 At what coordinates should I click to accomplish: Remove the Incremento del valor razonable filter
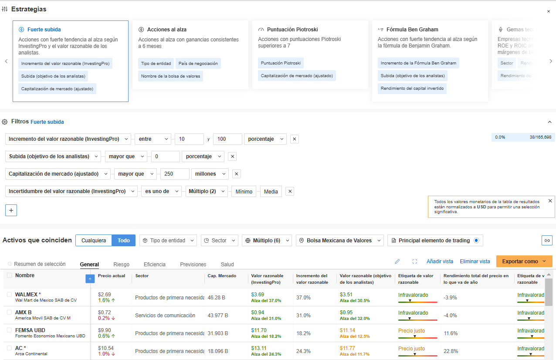click(x=295, y=139)
